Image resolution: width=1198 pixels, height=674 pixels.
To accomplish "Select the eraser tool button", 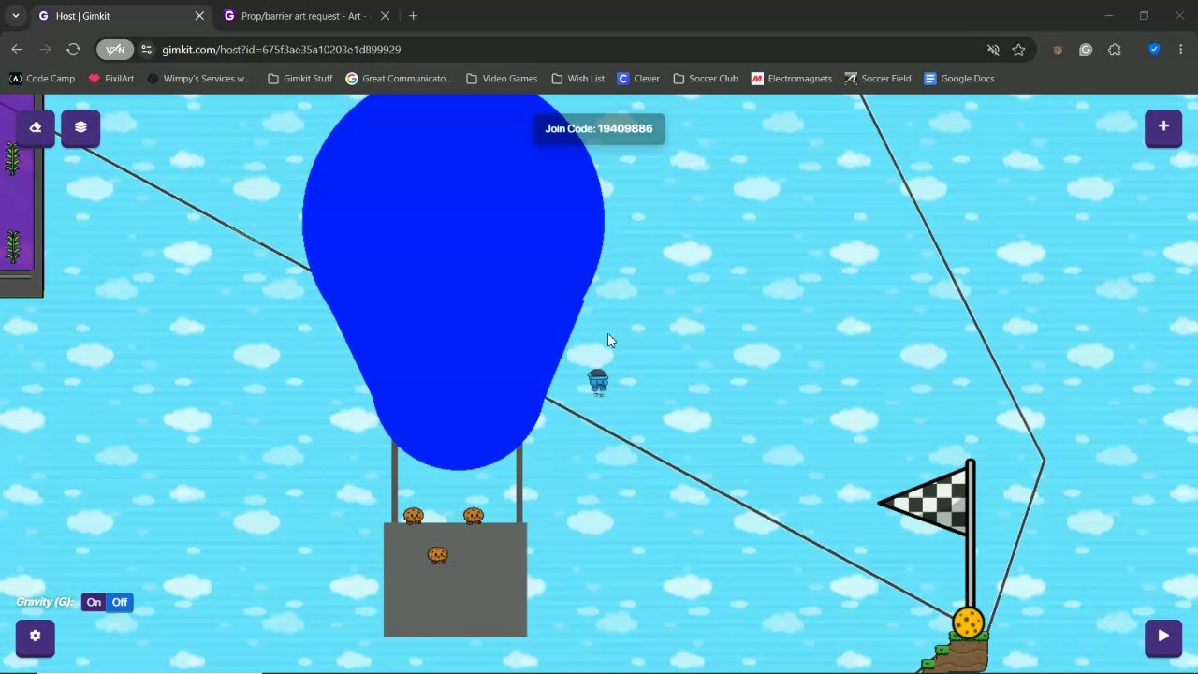I will coord(36,128).
